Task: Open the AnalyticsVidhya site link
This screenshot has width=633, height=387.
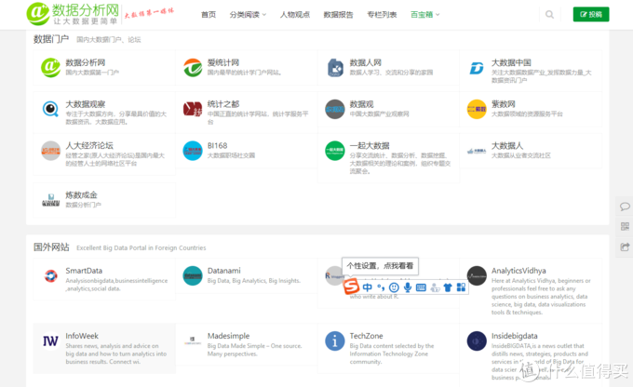Action: tap(519, 271)
